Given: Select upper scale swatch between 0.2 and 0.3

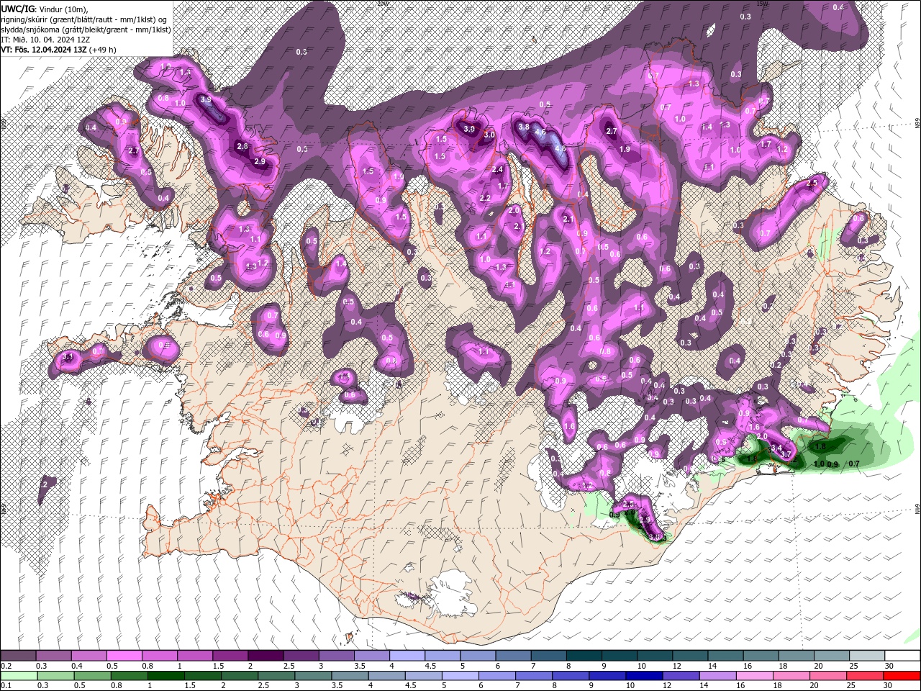Looking at the screenshot, I should 18,656.
